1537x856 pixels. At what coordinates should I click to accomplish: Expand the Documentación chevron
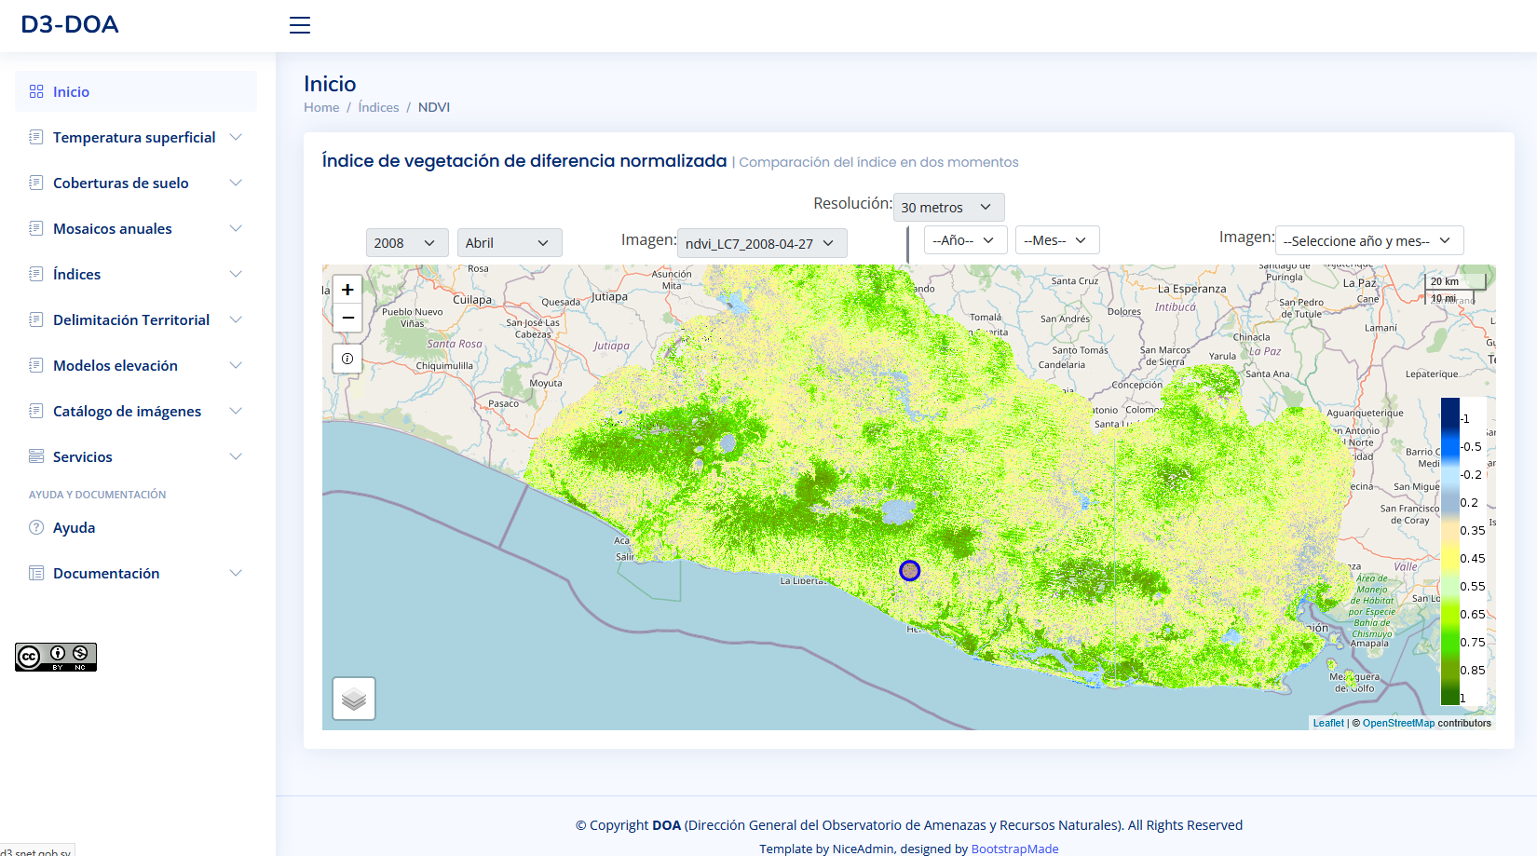click(x=236, y=573)
